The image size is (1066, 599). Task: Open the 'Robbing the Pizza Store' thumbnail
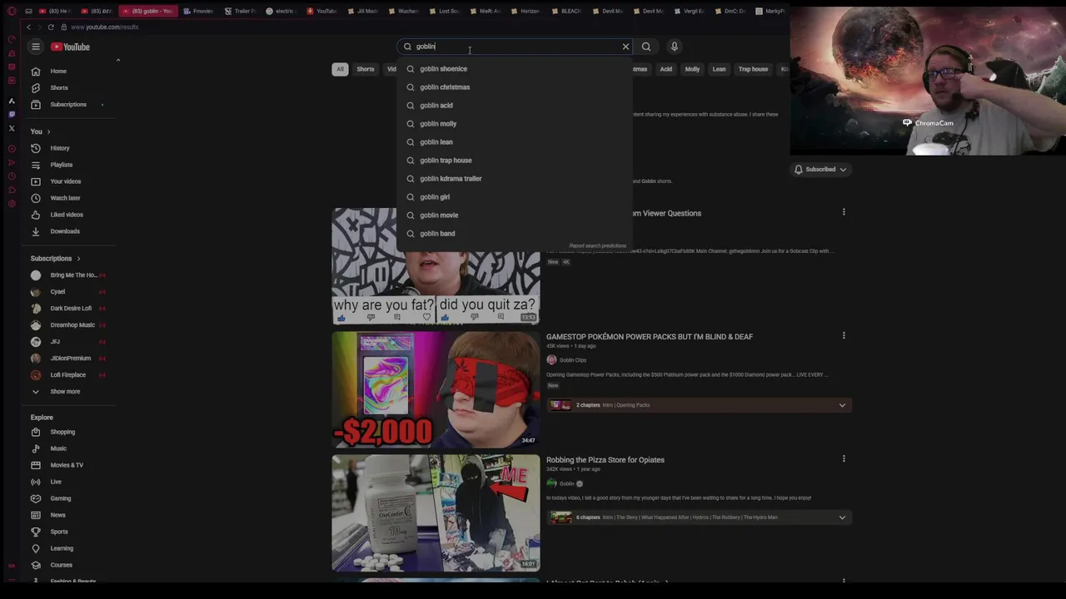point(436,512)
